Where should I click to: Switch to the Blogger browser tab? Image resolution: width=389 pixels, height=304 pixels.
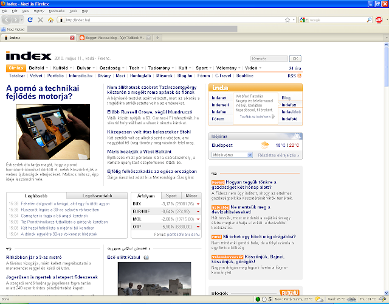[x=115, y=38]
